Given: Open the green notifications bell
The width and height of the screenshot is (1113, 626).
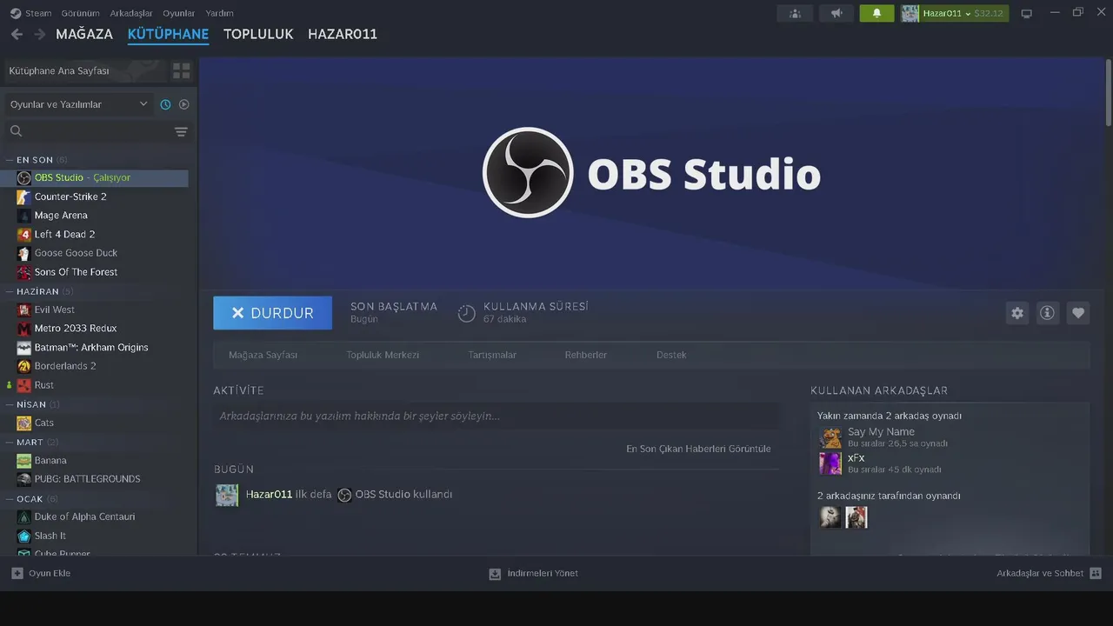Looking at the screenshot, I should (x=876, y=13).
